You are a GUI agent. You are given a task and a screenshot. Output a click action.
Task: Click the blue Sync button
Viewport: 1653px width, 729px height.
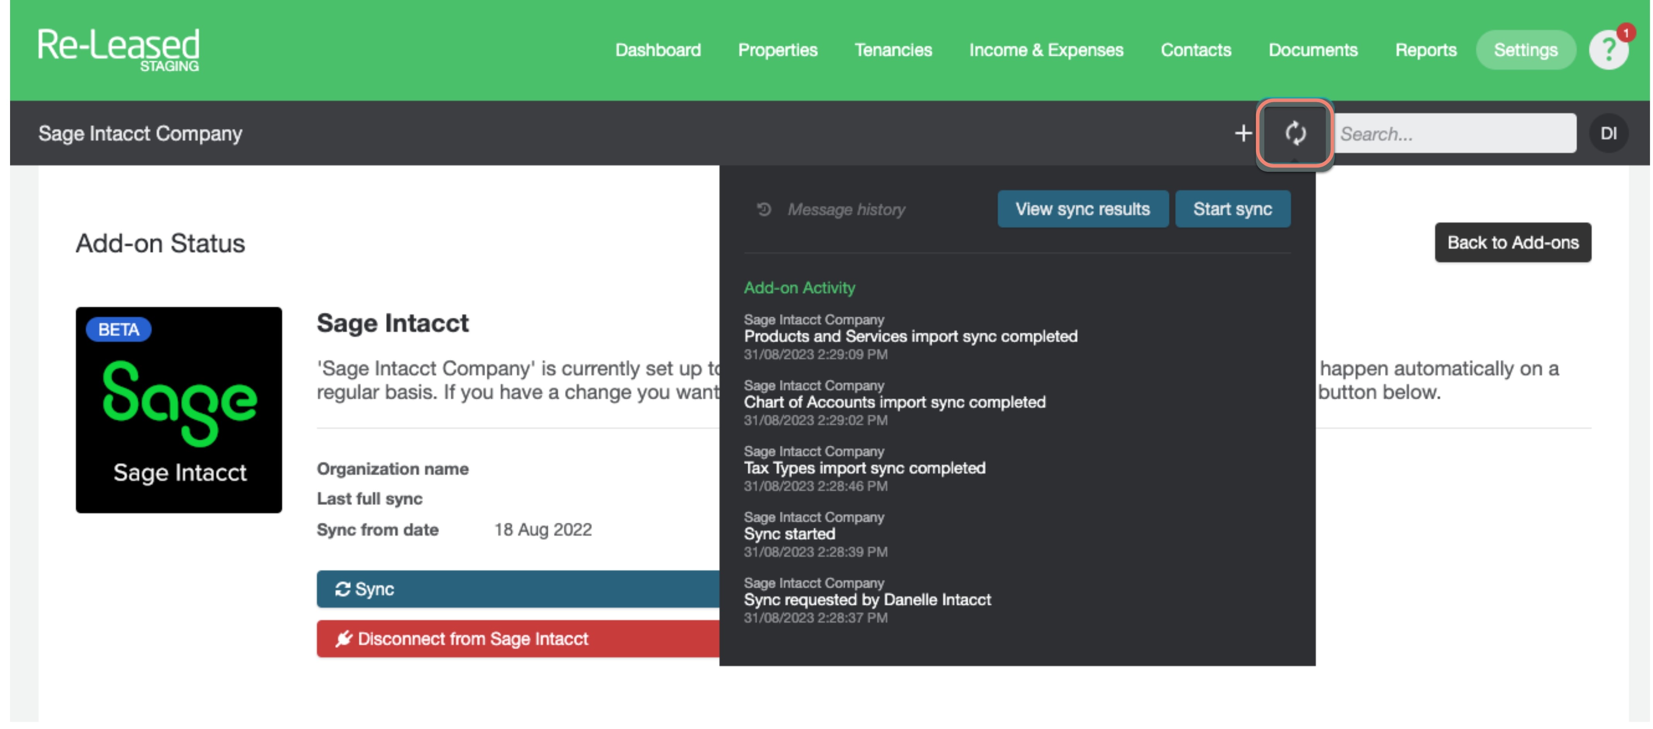(518, 589)
